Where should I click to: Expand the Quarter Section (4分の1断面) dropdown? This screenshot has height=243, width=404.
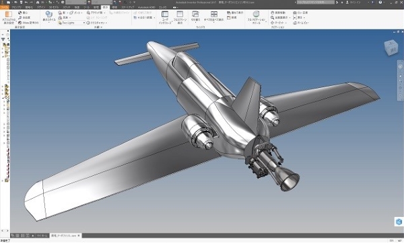click(154, 17)
